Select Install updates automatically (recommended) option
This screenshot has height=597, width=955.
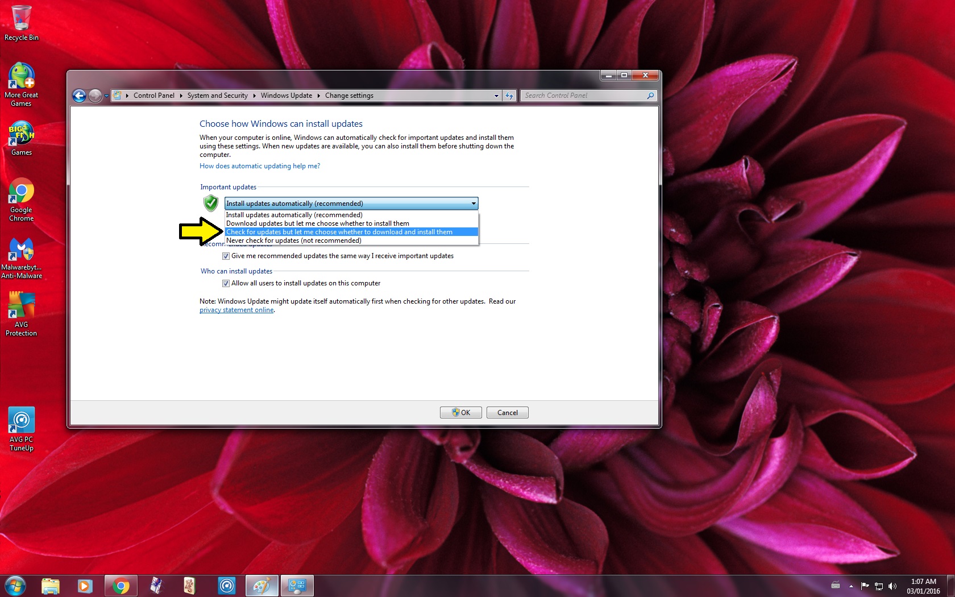tap(351, 215)
